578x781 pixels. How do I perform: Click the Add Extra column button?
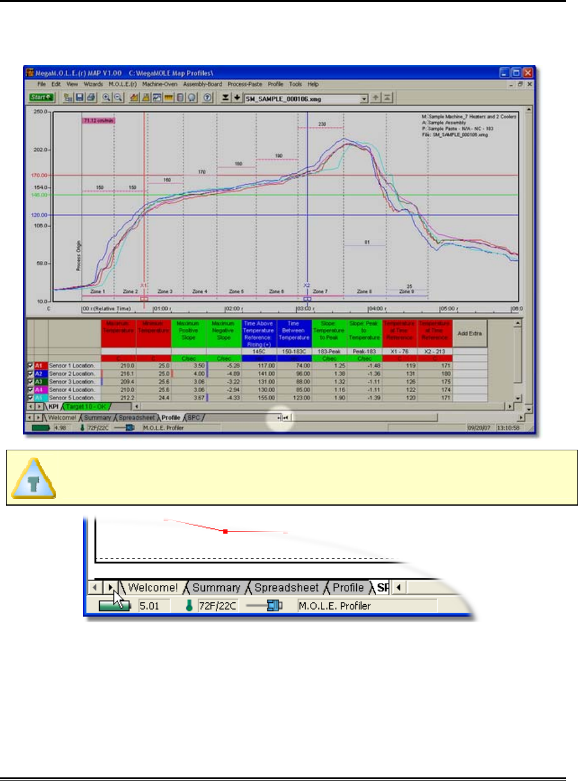coord(469,333)
